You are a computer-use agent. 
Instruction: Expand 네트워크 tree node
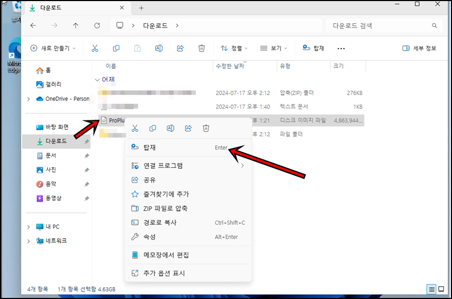click(28, 241)
